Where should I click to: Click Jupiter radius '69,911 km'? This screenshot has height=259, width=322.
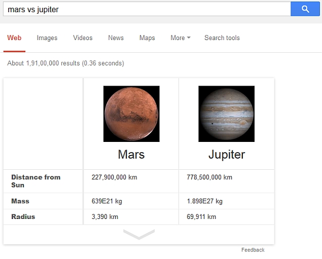tap(201, 217)
